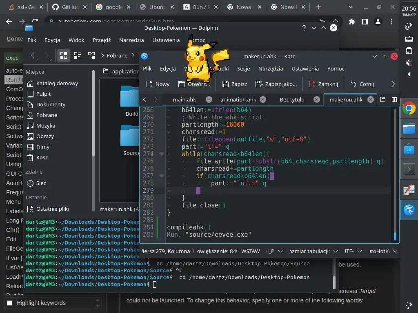Screen dimensions: 418x313
Task: Click Nowy (new document) in Kate toolbar
Action: pos(158,84)
